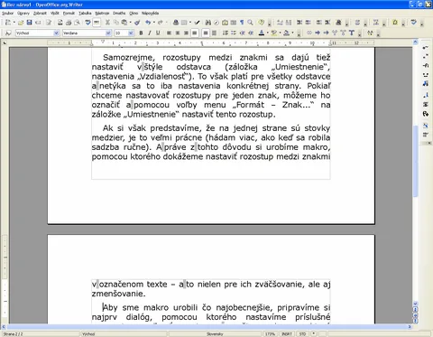Open the Nástroje menu
The image size is (433, 337).
coord(102,14)
